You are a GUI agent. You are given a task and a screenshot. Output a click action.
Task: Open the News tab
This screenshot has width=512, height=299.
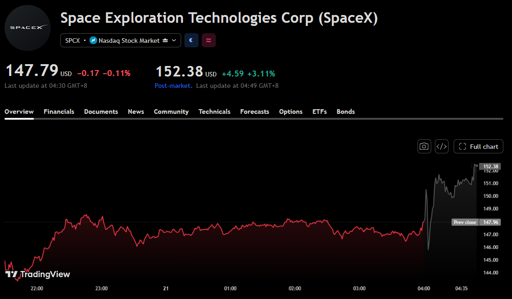click(x=136, y=111)
